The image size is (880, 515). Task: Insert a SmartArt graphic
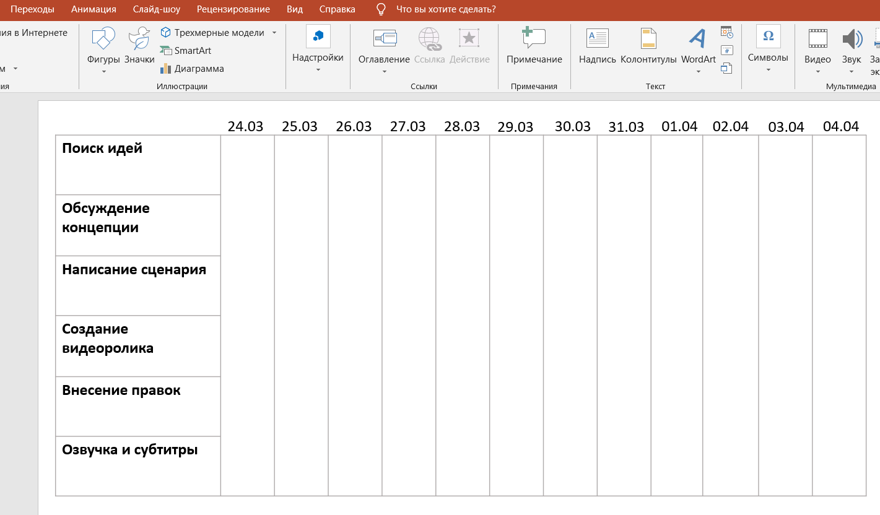pos(186,51)
